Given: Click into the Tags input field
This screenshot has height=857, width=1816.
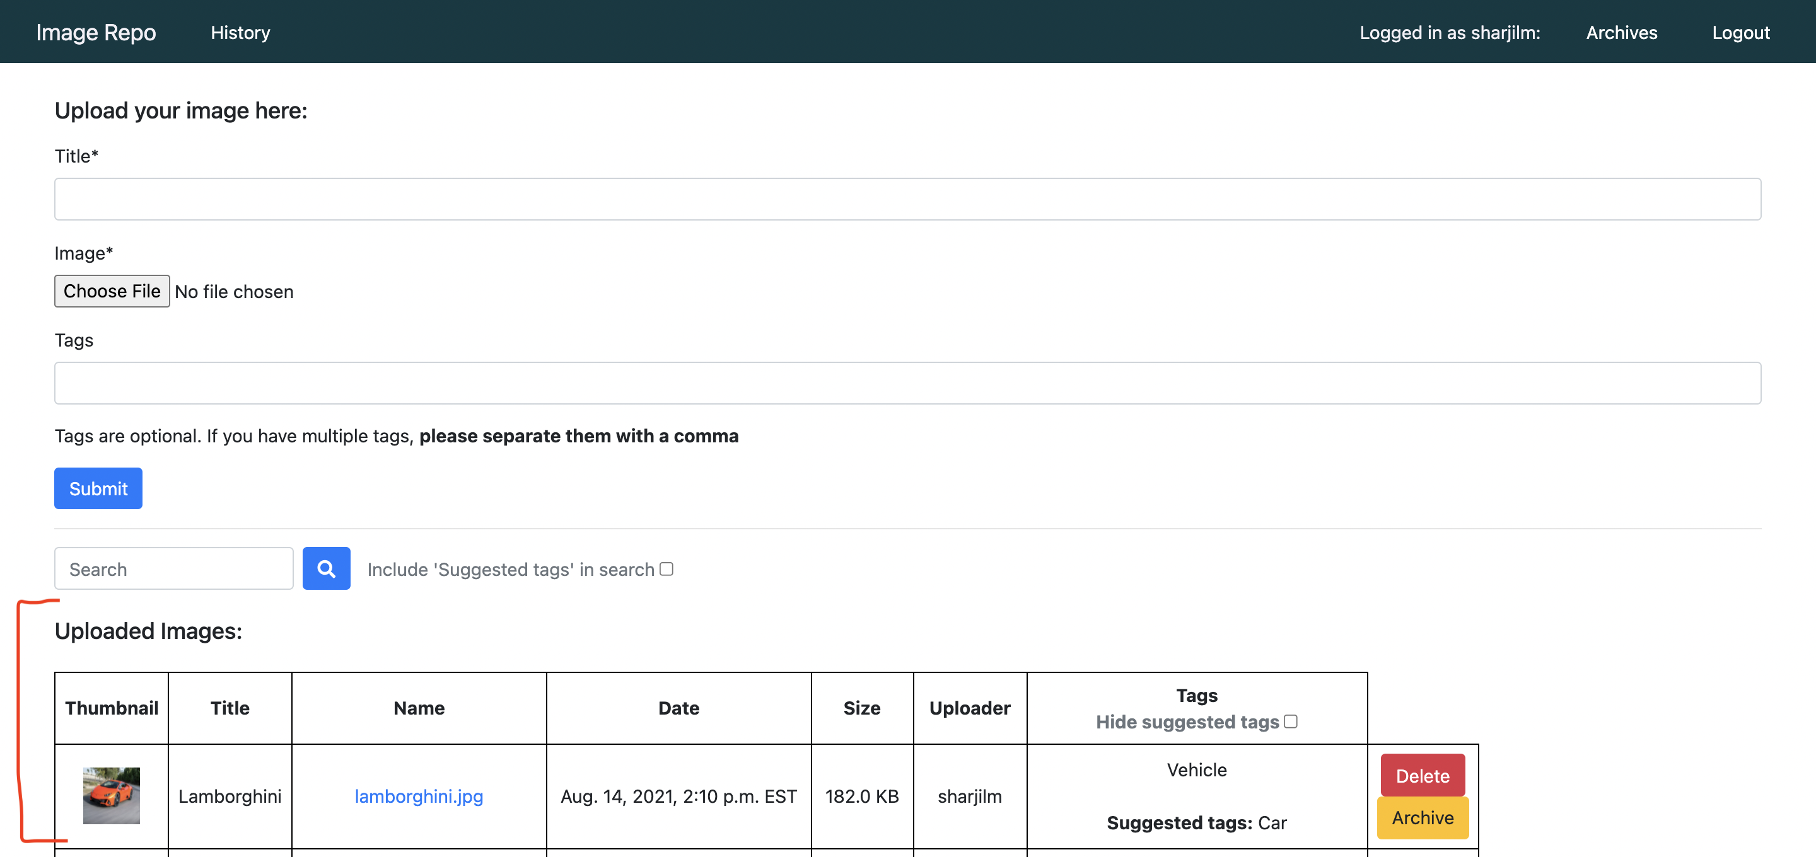Looking at the screenshot, I should pyautogui.click(x=907, y=382).
